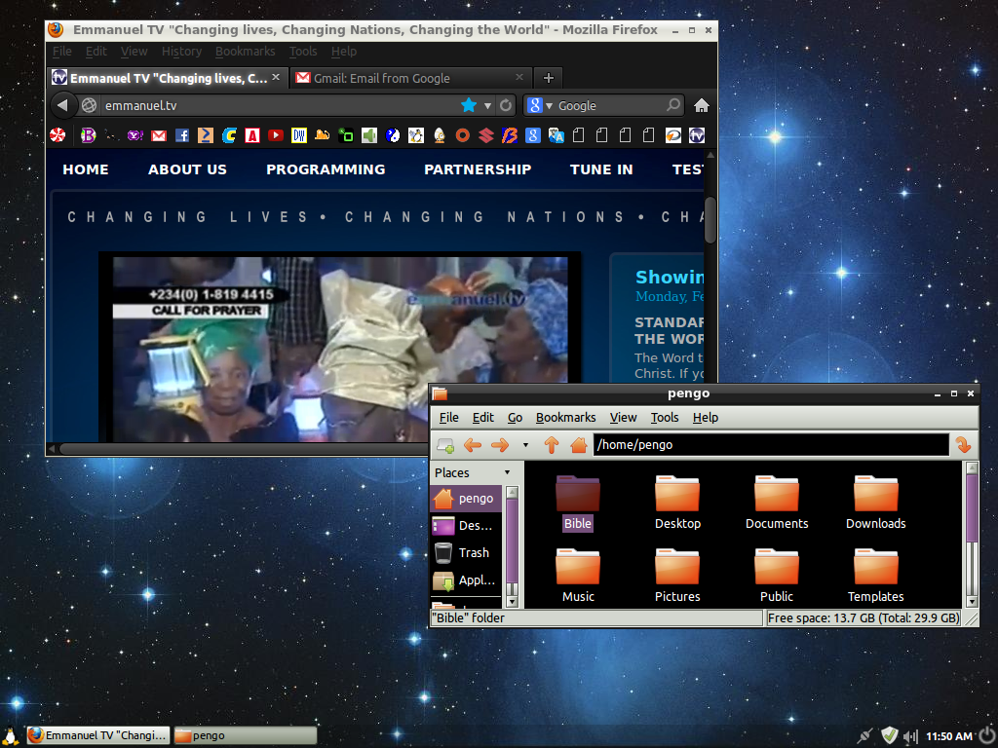This screenshot has width=998, height=748.
Task: Close the Emmanuel TV tab
Action: 276,77
